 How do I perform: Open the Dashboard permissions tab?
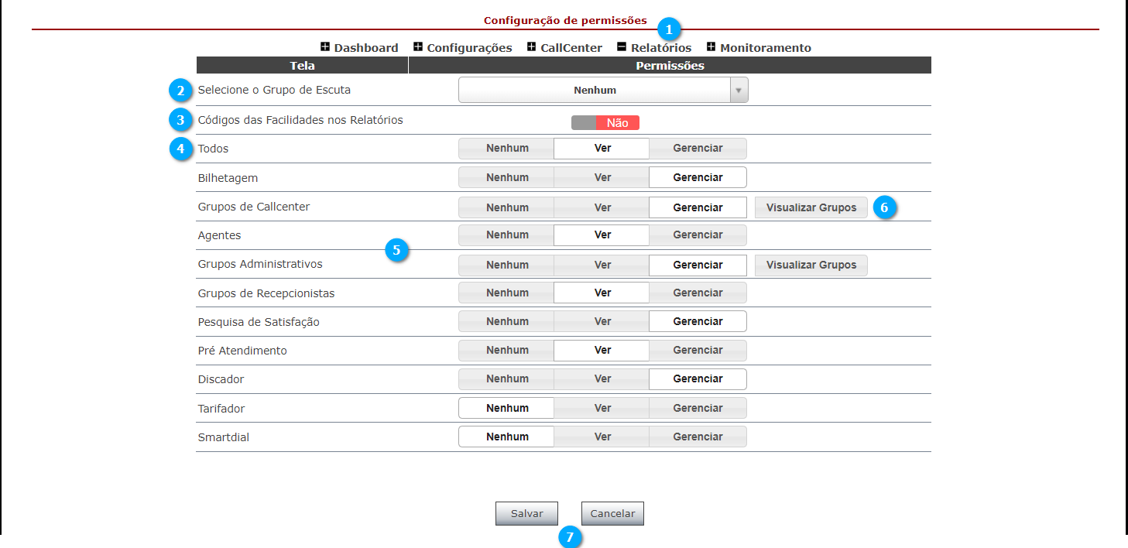[366, 48]
